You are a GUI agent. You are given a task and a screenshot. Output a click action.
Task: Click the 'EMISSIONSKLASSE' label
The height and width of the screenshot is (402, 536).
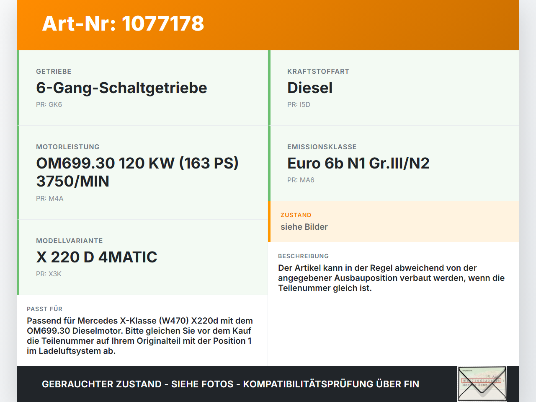tap(322, 147)
